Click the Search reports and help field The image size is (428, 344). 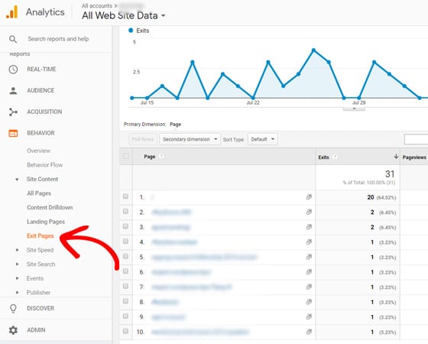pos(58,39)
